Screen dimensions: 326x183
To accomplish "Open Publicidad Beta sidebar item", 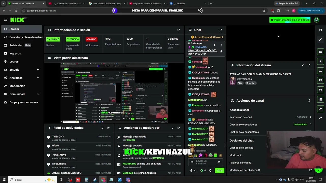I will coord(21,45).
